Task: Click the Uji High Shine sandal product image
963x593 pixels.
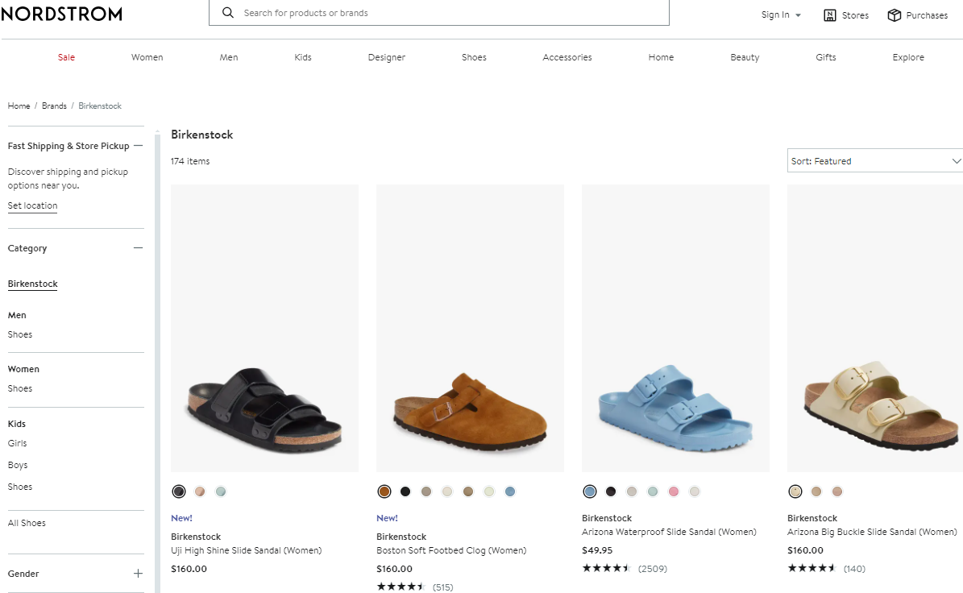Action: (x=264, y=328)
